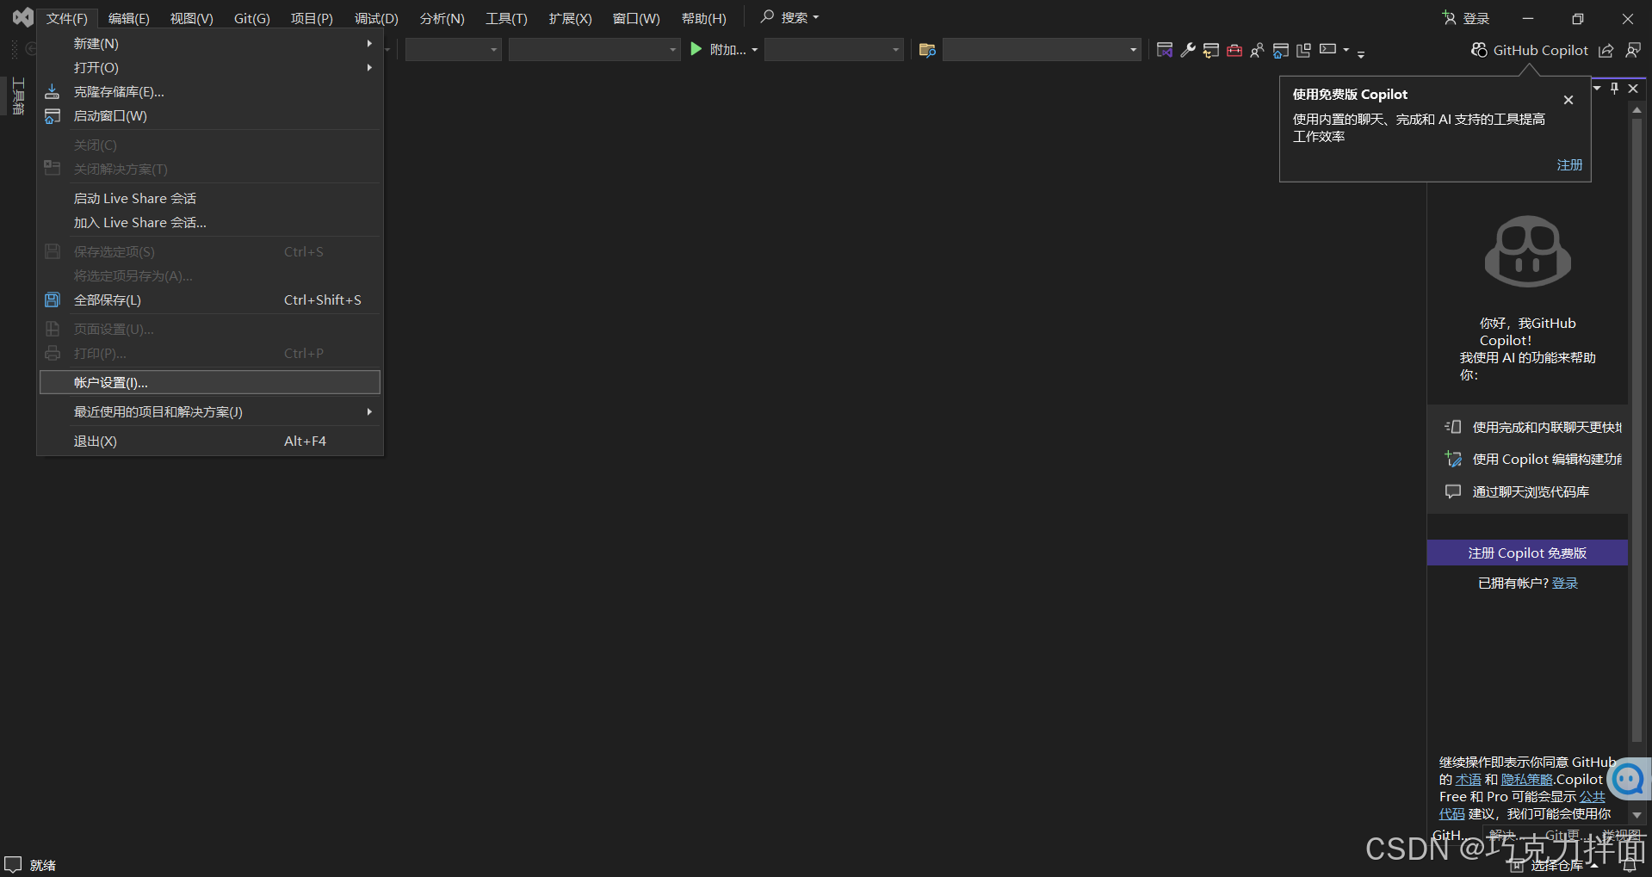Open the 工具箱 side tab
The height and width of the screenshot is (877, 1652).
(18, 96)
